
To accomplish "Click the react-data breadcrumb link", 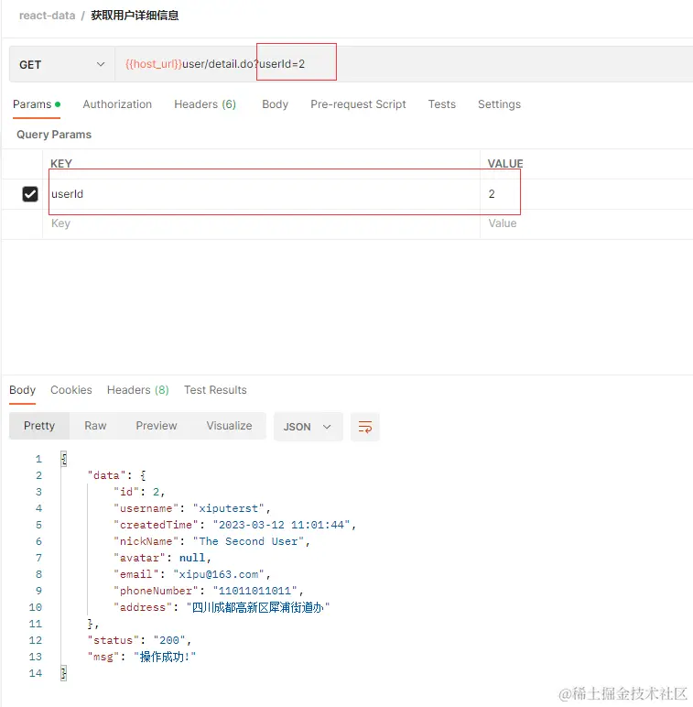I will tap(47, 16).
